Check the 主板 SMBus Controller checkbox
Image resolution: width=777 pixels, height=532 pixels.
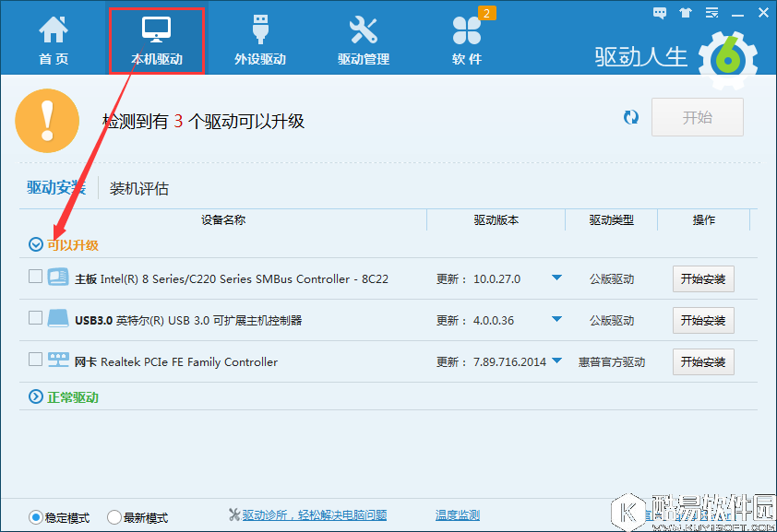[x=35, y=277]
